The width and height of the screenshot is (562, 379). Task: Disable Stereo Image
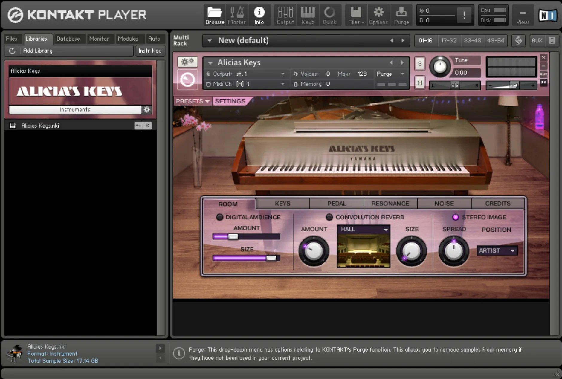coord(456,217)
